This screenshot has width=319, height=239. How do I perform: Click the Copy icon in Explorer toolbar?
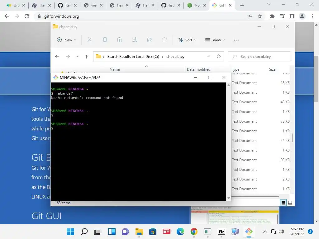tap(105, 40)
